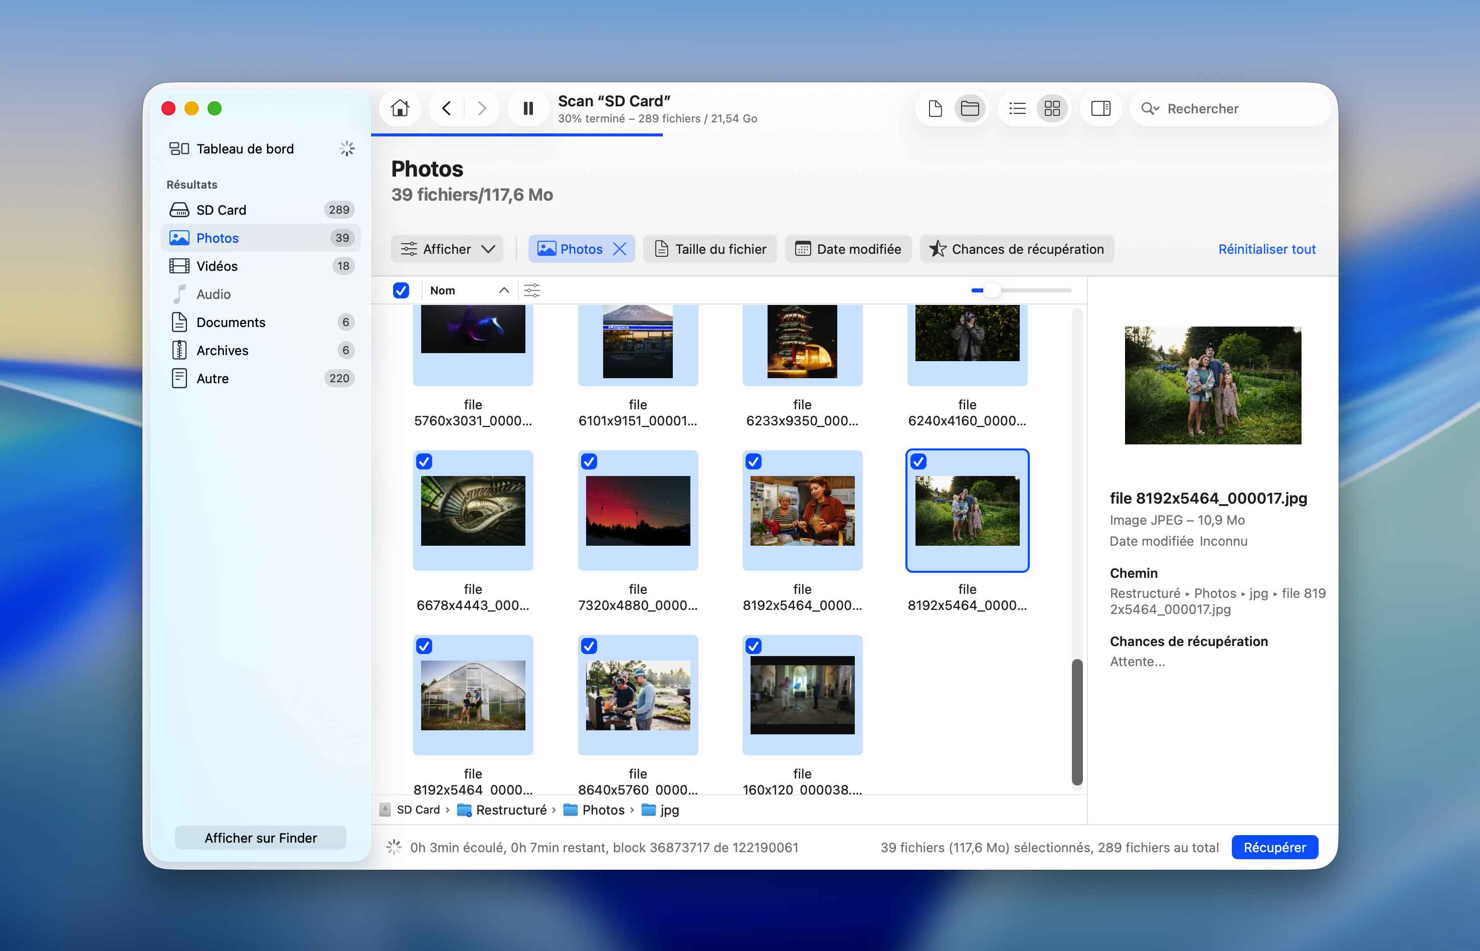Switch to file view document icon

pyautogui.click(x=935, y=109)
